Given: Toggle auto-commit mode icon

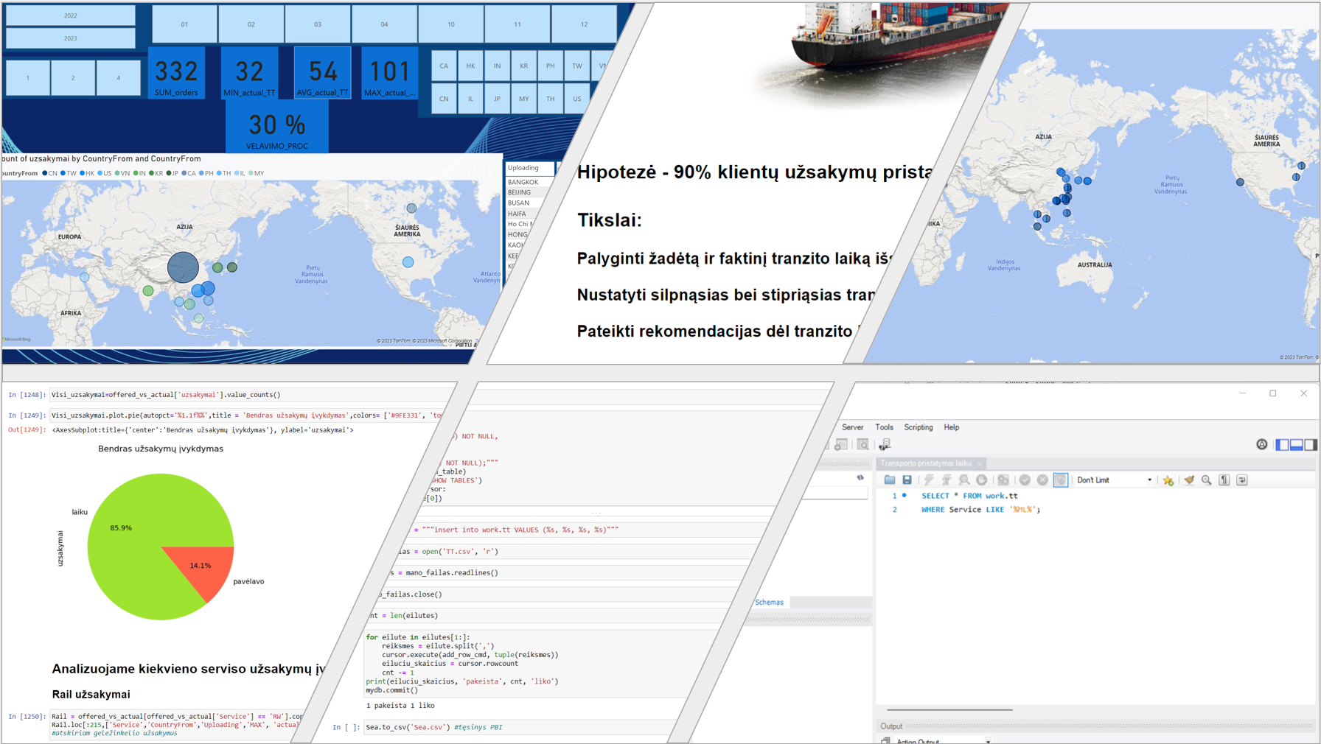Looking at the screenshot, I should [1061, 480].
